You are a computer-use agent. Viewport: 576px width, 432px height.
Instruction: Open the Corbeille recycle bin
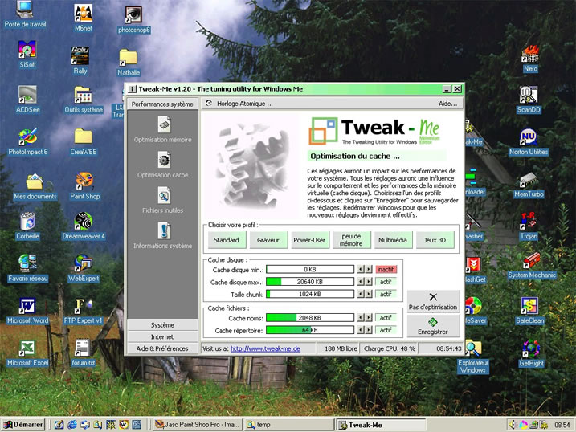point(27,226)
